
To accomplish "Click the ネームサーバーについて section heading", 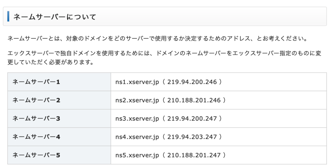I will tap(54, 17).
